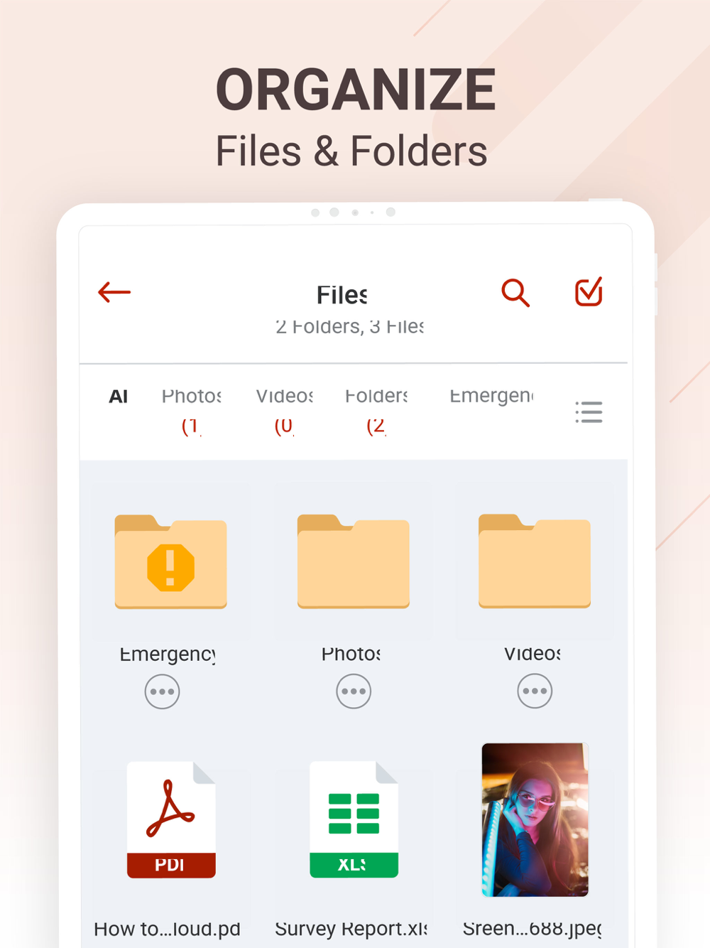
Task: Open the Survey Report XLS file icon
Action: [x=354, y=819]
